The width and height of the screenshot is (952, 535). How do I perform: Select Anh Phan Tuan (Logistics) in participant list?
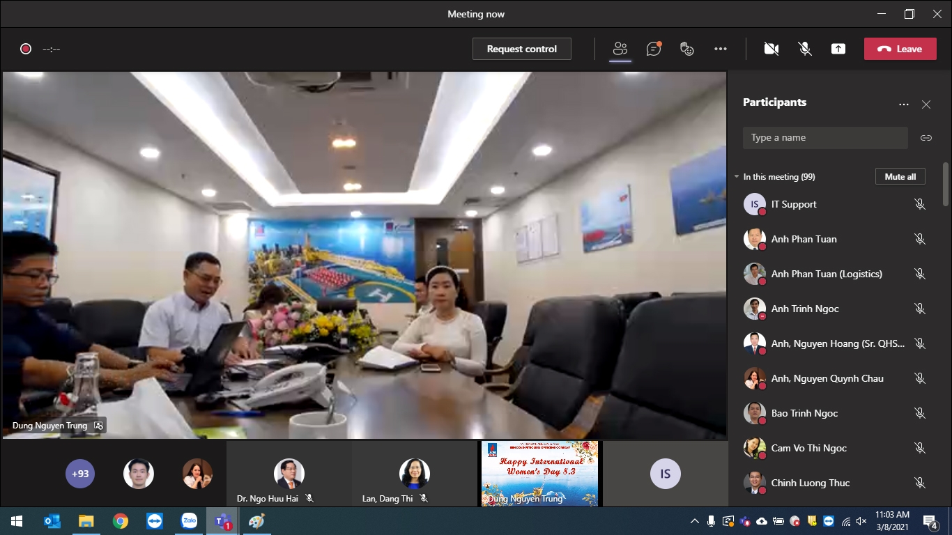[826, 274]
